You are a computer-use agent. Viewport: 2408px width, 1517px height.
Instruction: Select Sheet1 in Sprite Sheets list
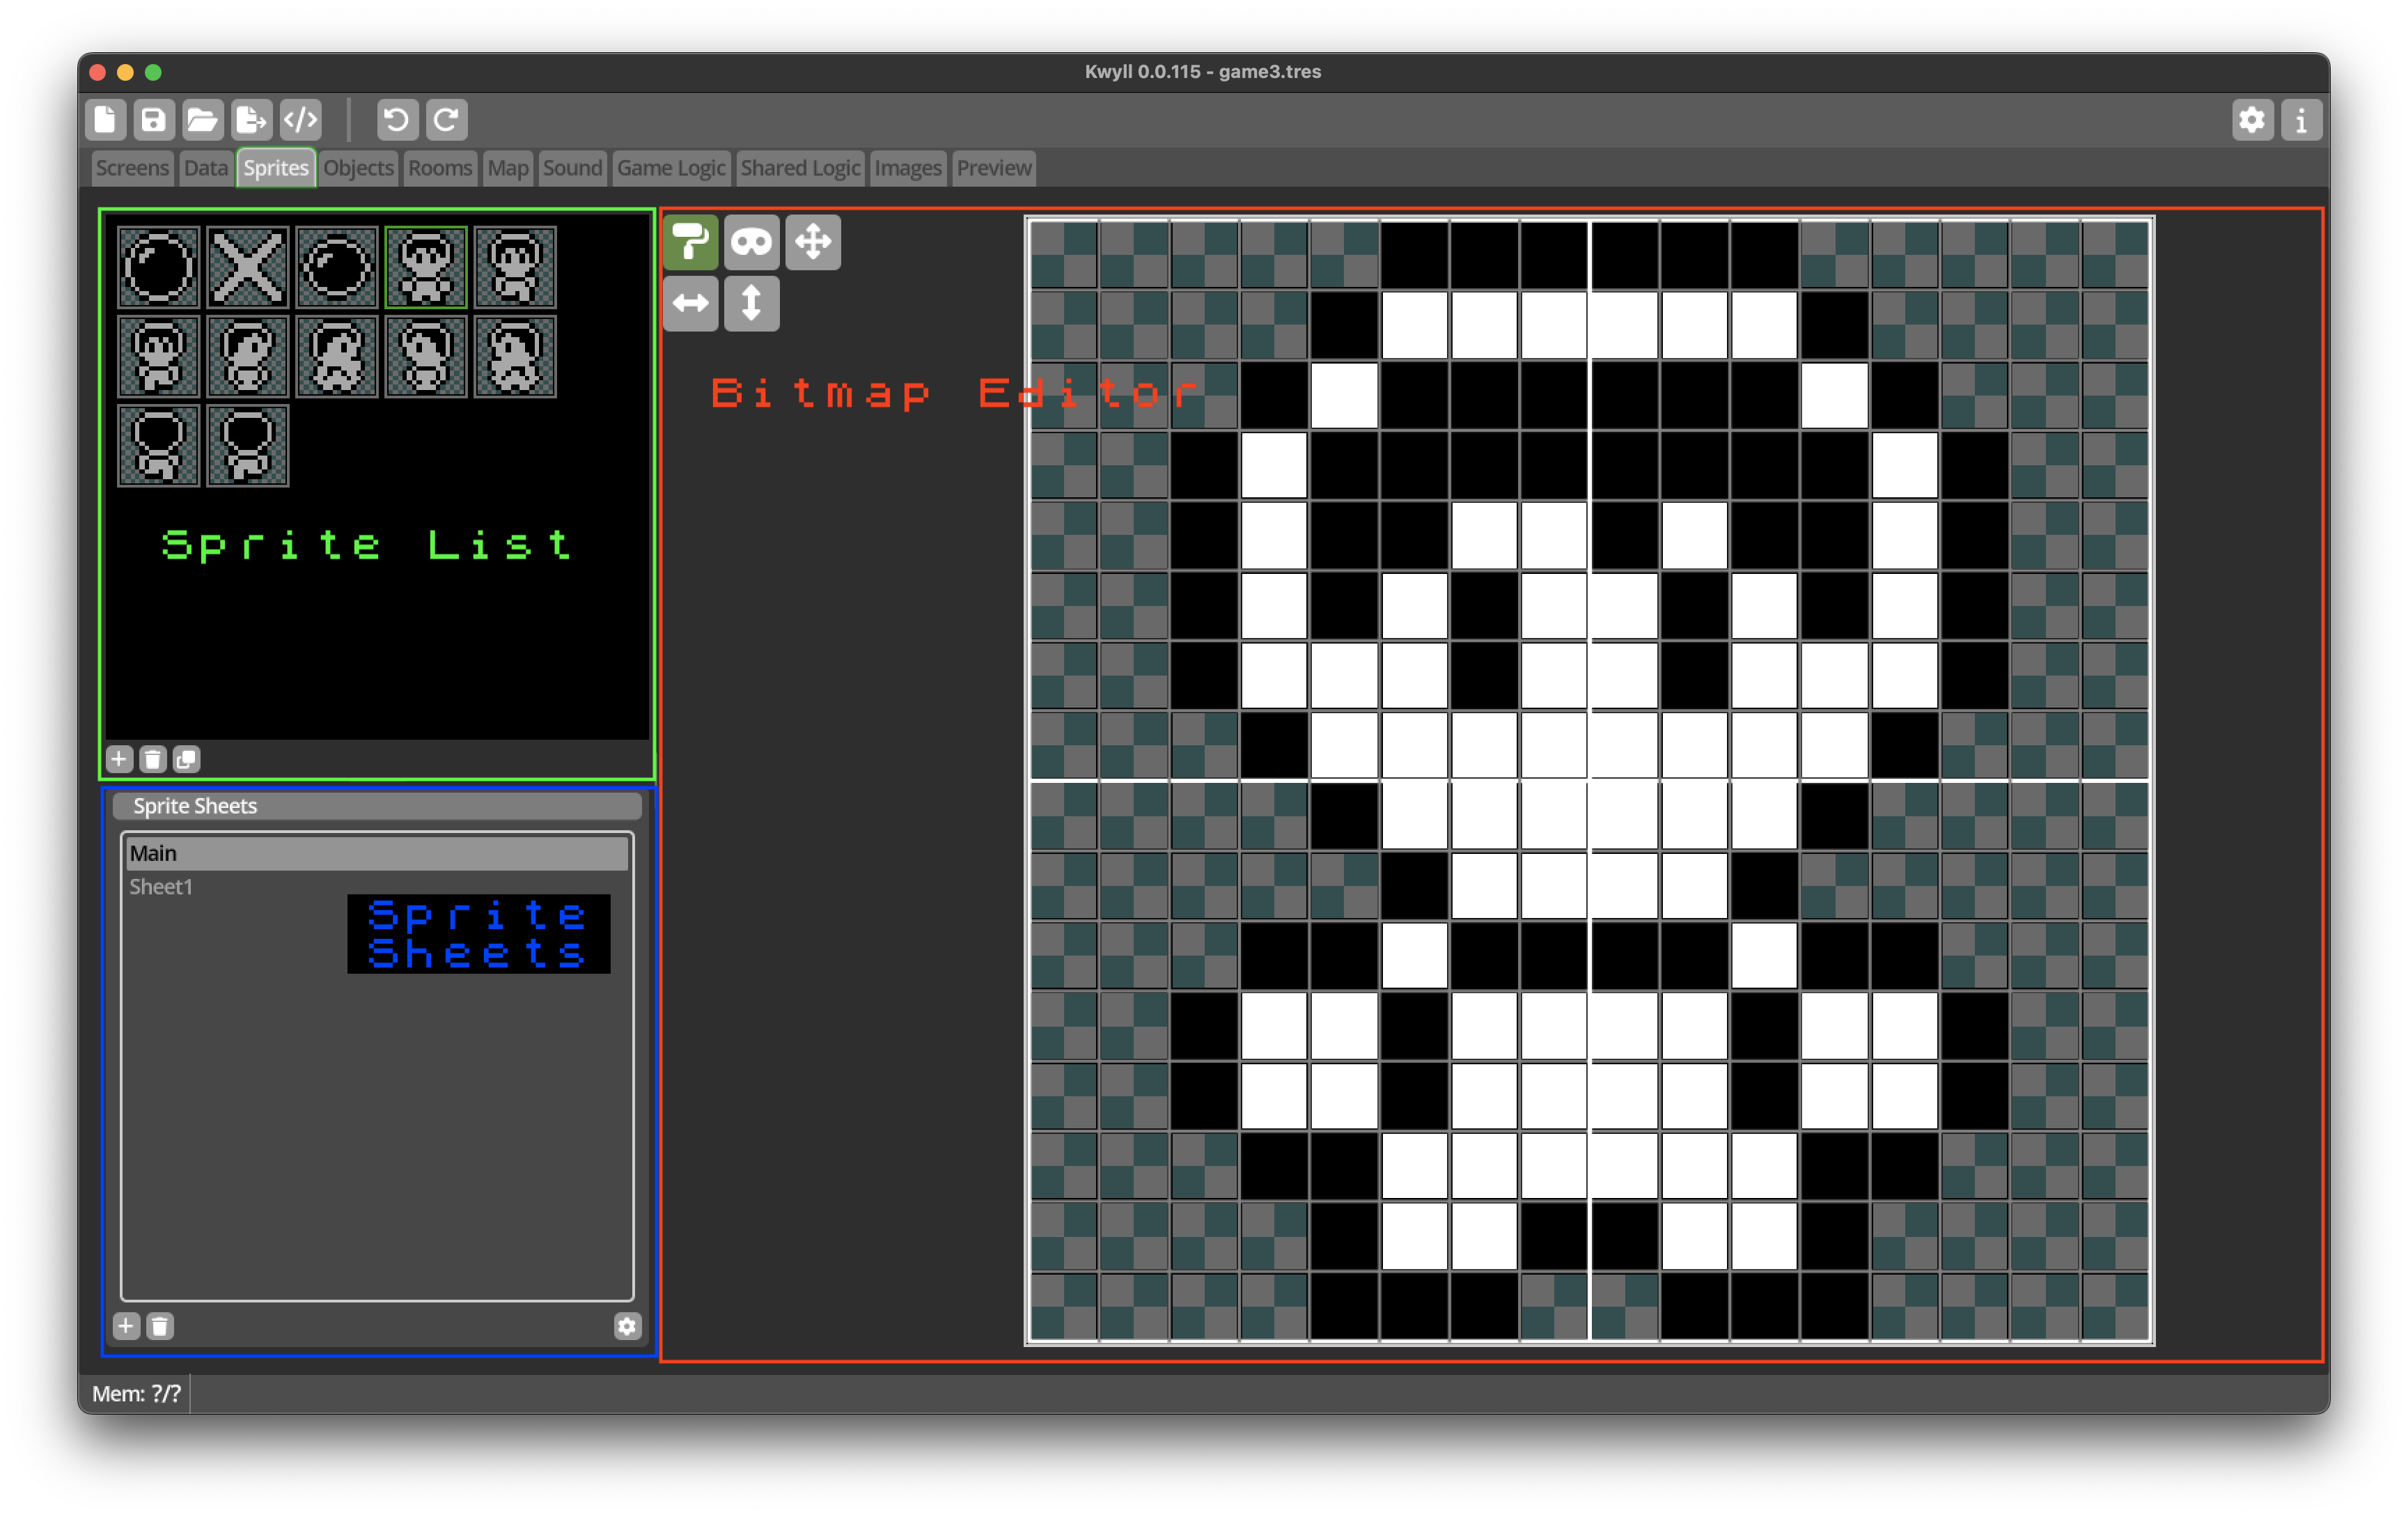tap(161, 887)
